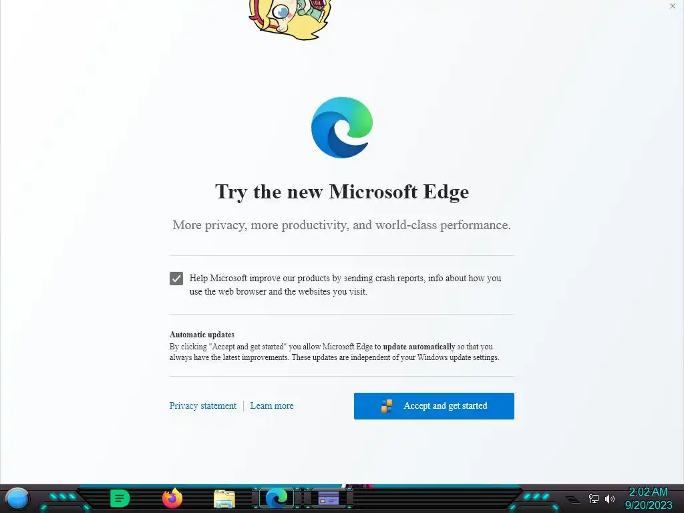The image size is (684, 513).
Task: Click the Microsoft Edge logo
Action: pos(342,128)
